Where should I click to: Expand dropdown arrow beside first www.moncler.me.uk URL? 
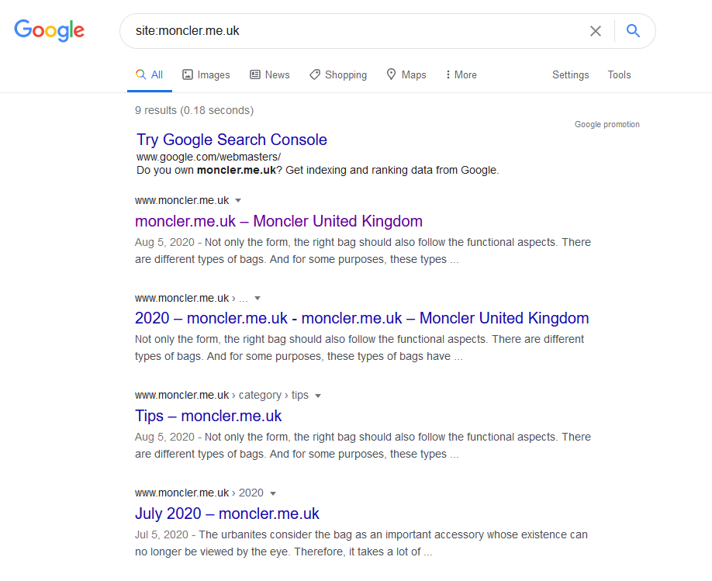click(x=238, y=201)
